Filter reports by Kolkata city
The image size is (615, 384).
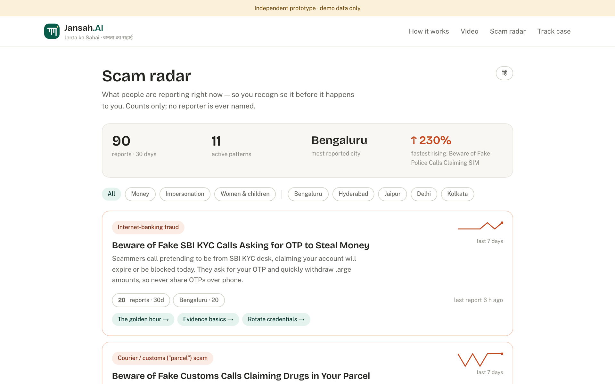coord(457,194)
